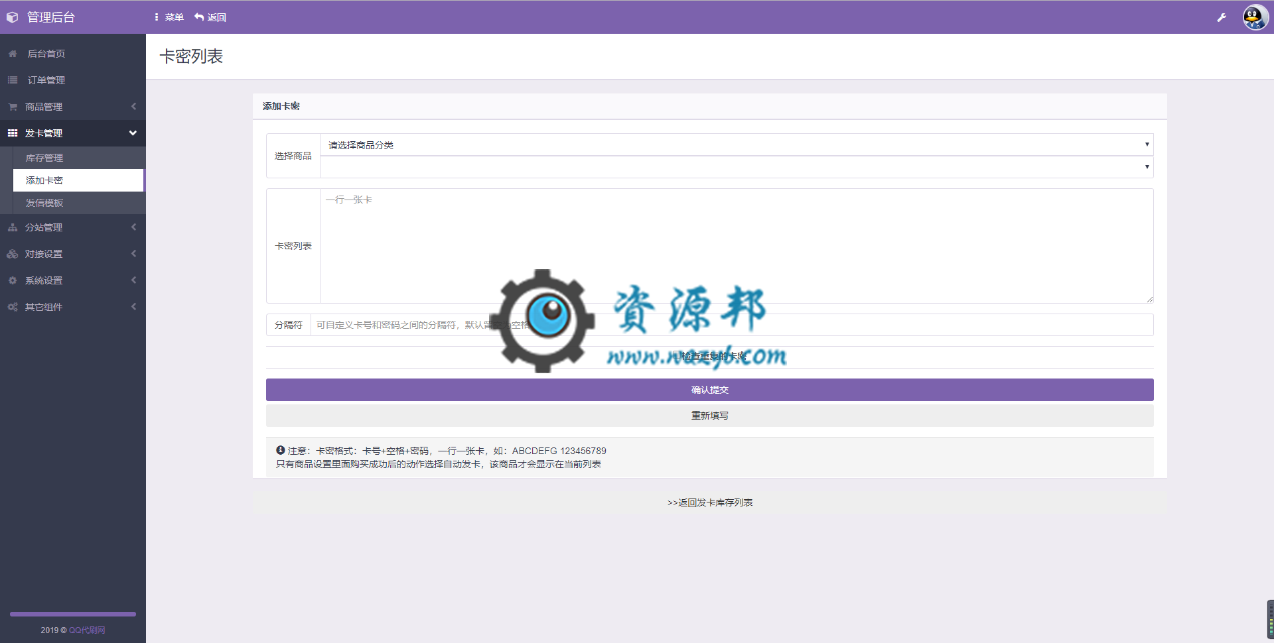1274x643 pixels.
Task: Open the QQ代刷网 footer link
Action: [x=87, y=630]
